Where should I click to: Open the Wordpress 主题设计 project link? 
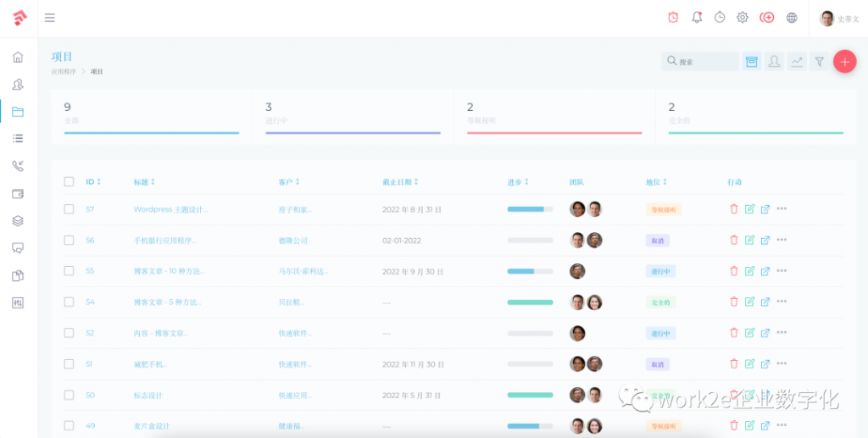click(170, 209)
